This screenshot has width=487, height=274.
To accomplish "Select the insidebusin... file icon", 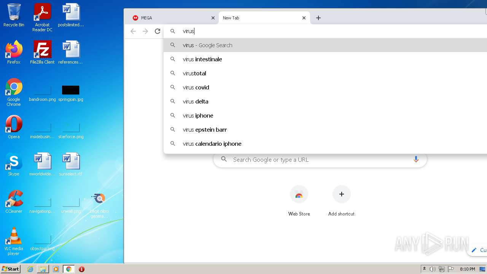I will click(42, 130).
